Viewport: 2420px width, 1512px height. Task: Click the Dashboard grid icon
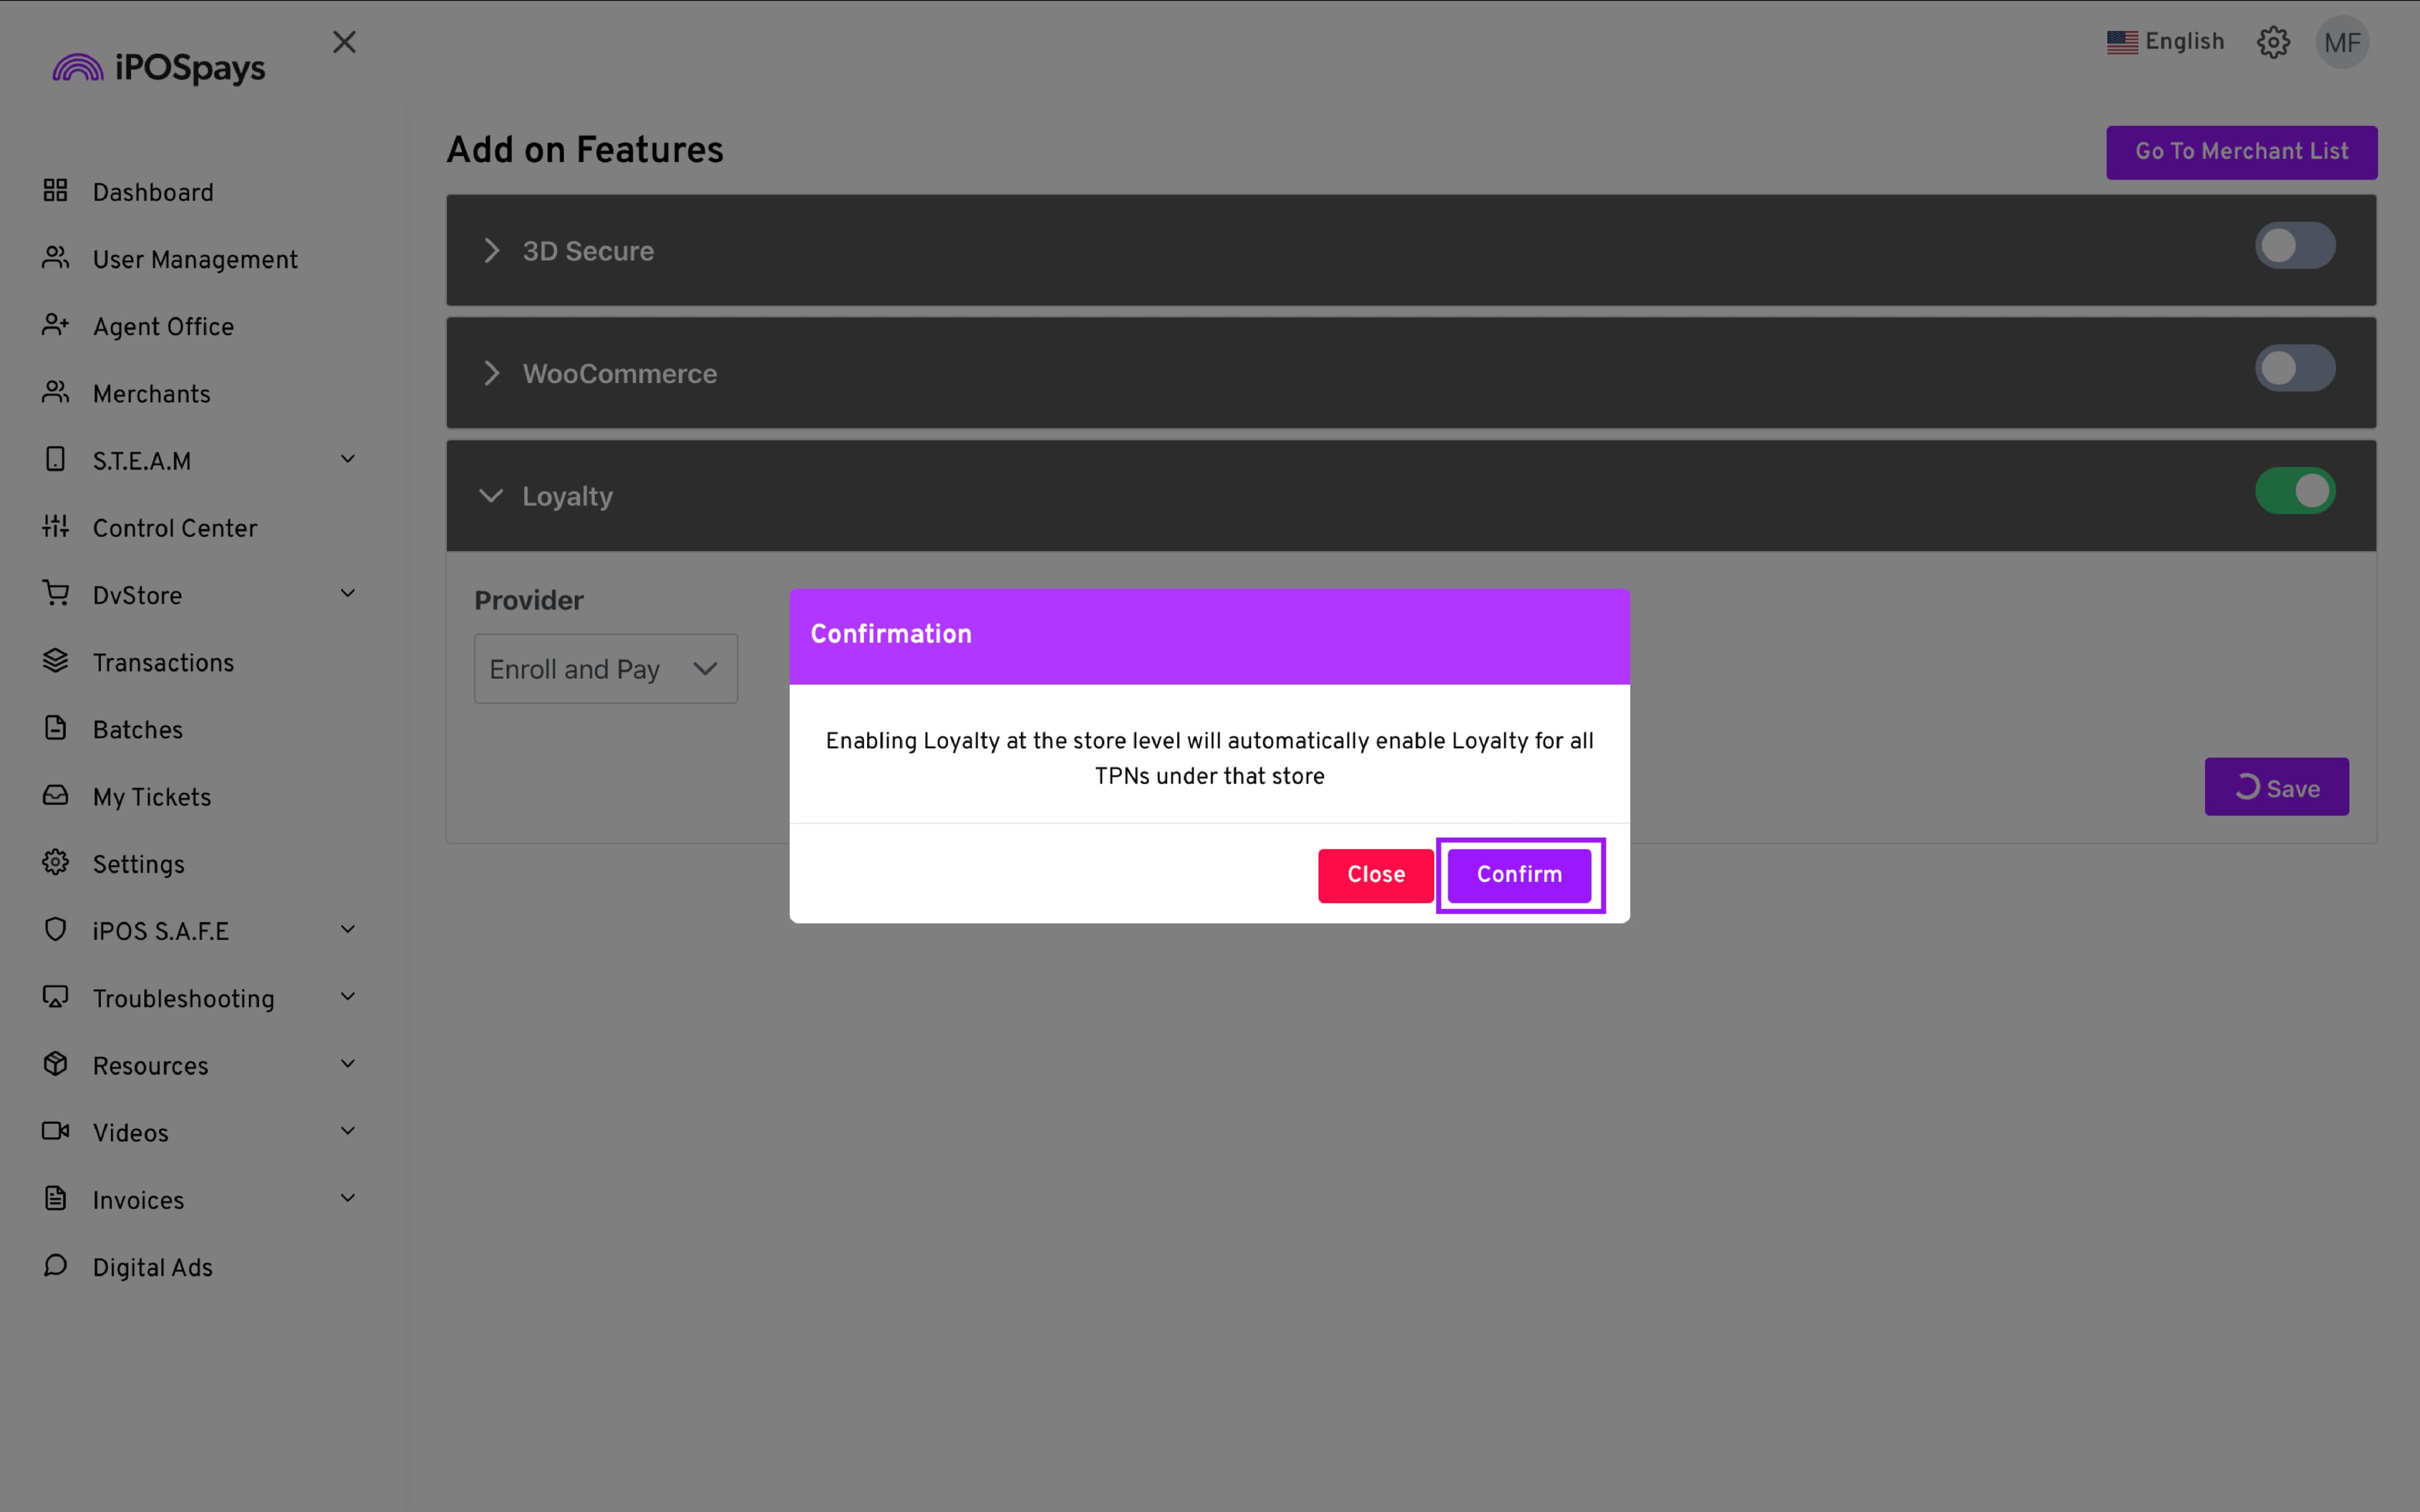pyautogui.click(x=55, y=191)
